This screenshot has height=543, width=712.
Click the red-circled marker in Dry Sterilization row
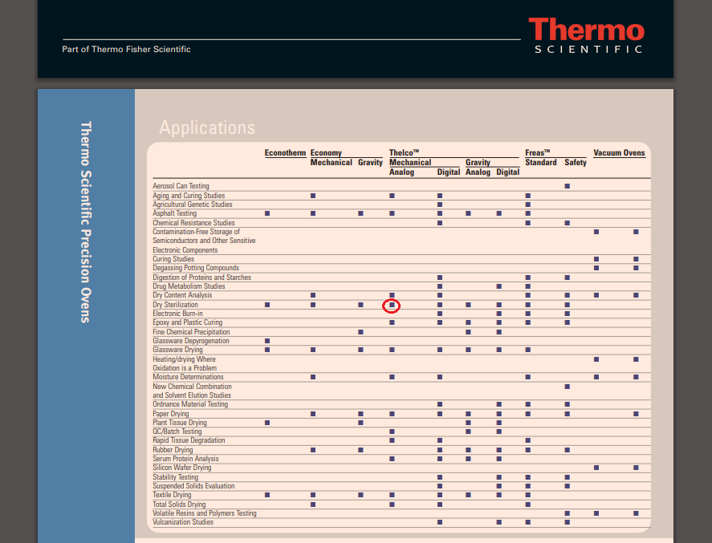392,305
